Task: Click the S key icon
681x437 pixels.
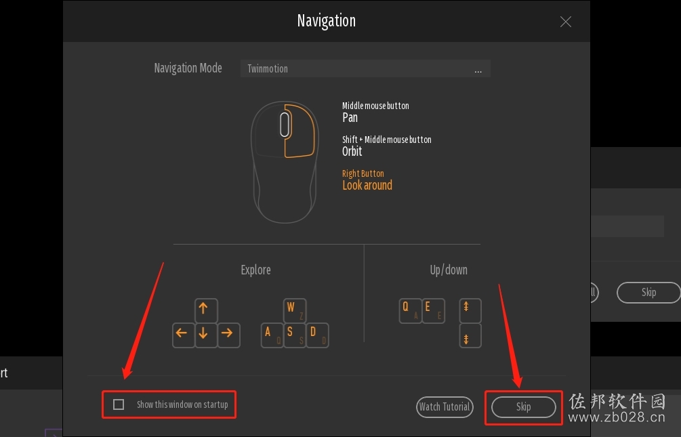Action: pyautogui.click(x=295, y=335)
